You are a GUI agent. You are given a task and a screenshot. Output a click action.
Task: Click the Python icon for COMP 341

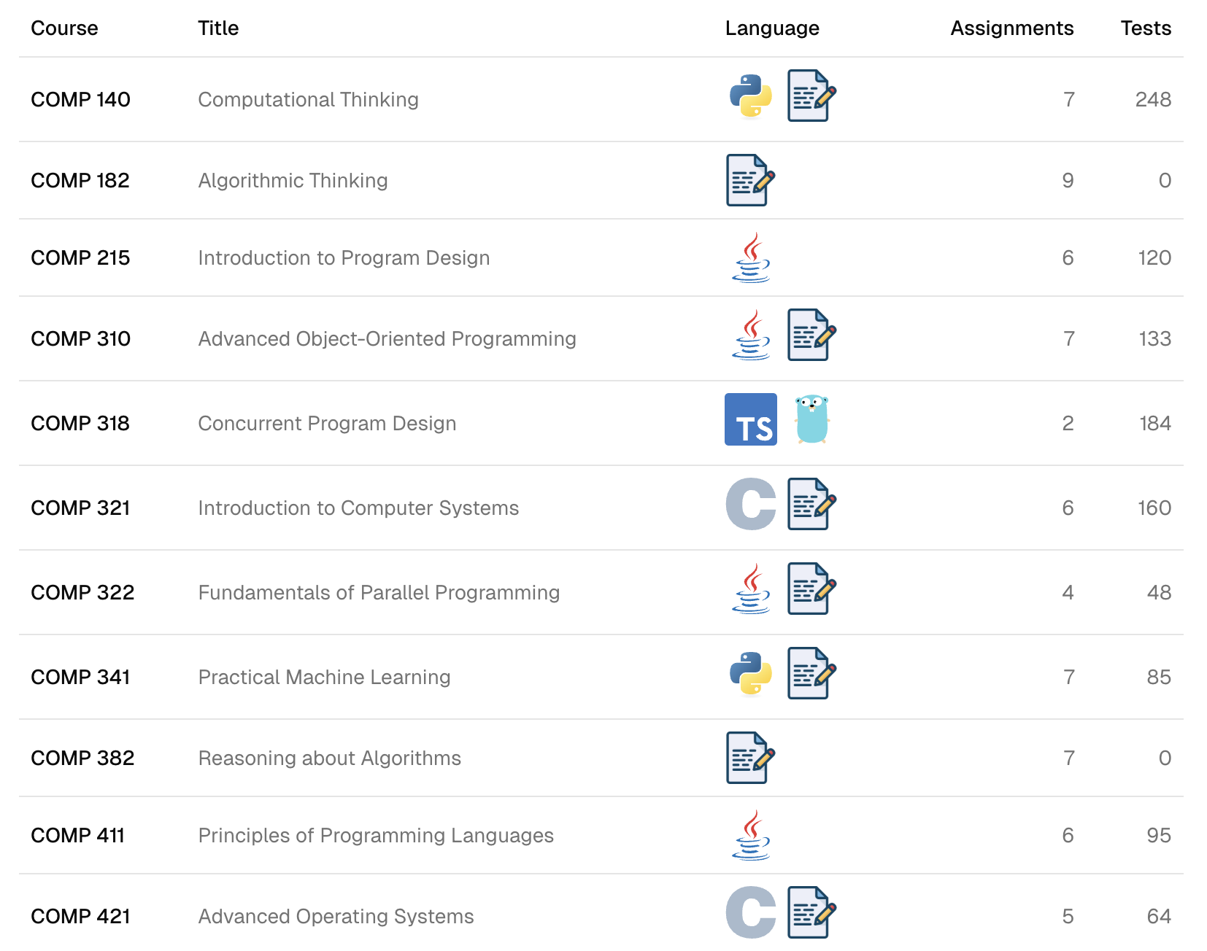(x=750, y=673)
